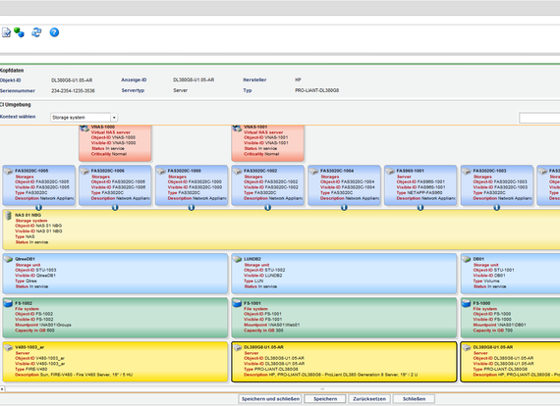Click the green and blue cubes toolbar icon

[20, 32]
